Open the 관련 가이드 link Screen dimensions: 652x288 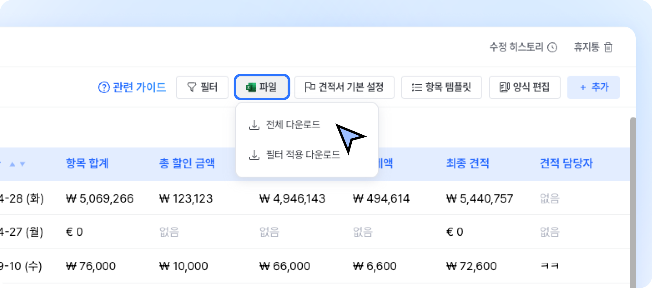[132, 88]
